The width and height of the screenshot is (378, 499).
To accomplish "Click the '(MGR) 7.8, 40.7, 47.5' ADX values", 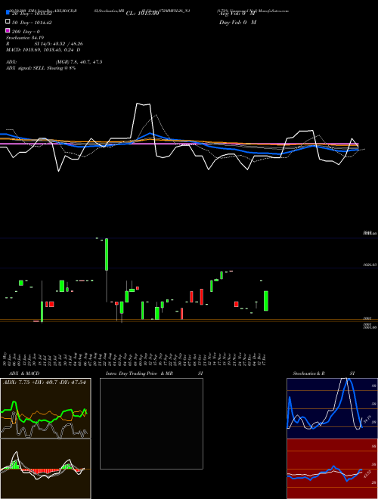I will [79, 62].
